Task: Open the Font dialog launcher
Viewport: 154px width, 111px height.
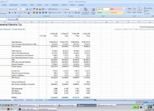Action: point(31,16)
